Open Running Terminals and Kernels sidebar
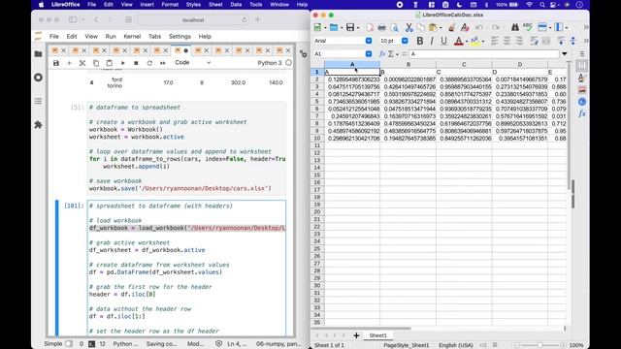This screenshot has height=349, width=621. [x=38, y=78]
